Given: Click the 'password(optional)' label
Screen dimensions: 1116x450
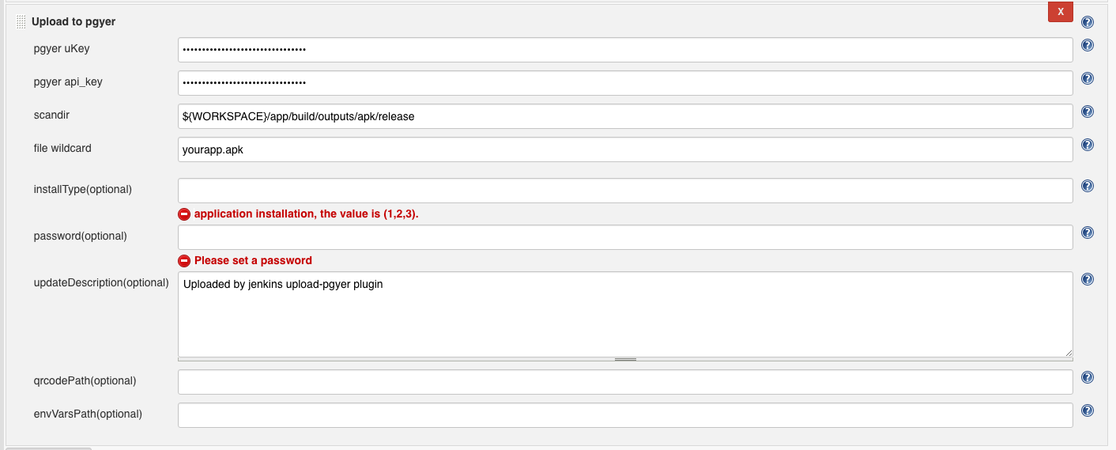Looking at the screenshot, I should (80, 236).
